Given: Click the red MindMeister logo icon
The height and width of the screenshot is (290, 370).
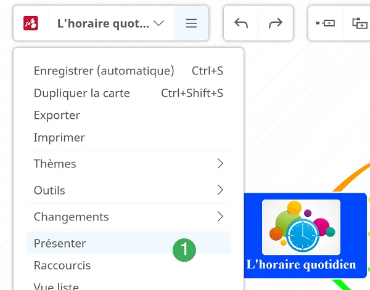Looking at the screenshot, I should [x=31, y=23].
